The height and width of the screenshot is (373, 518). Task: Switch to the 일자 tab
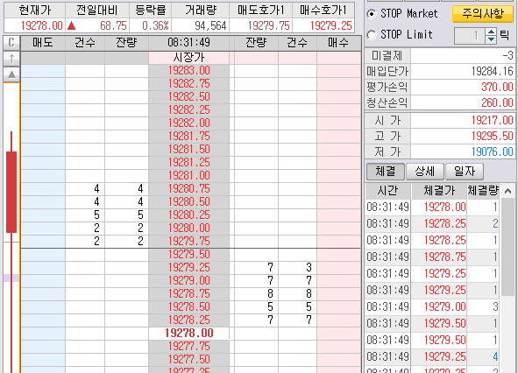pyautogui.click(x=465, y=172)
